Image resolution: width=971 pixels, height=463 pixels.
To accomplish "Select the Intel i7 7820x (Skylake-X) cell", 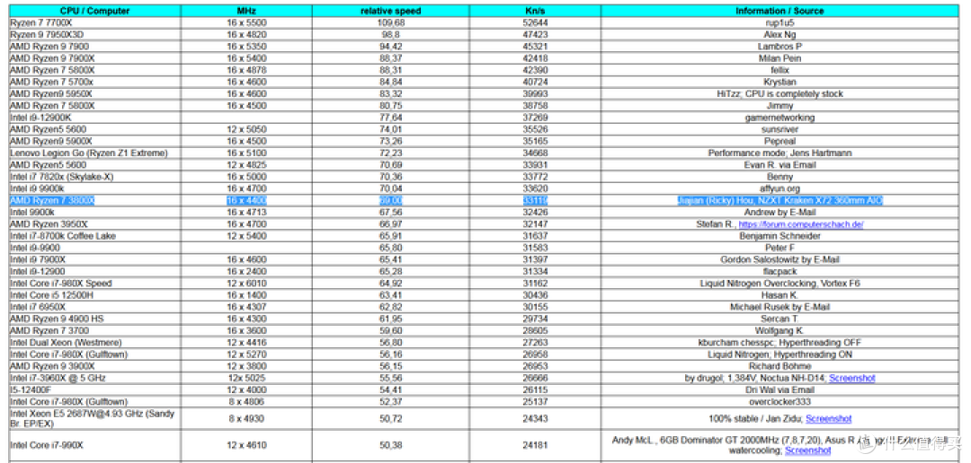I will coord(94,177).
